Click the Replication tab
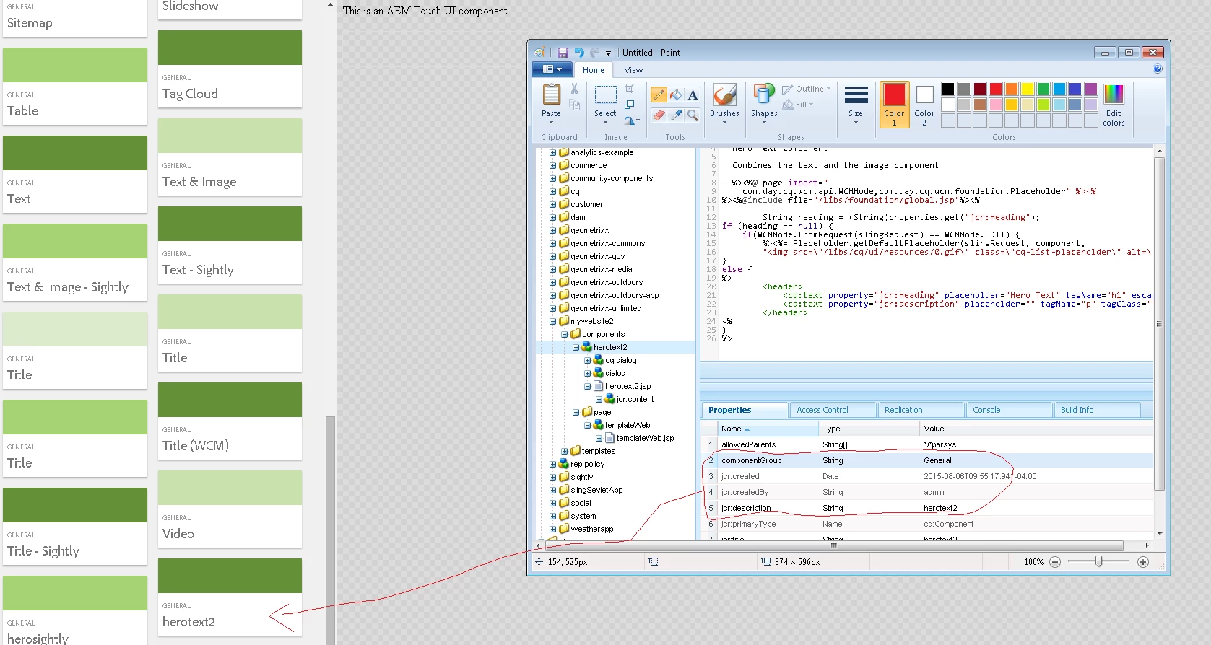This screenshot has height=645, width=1211. pos(921,410)
